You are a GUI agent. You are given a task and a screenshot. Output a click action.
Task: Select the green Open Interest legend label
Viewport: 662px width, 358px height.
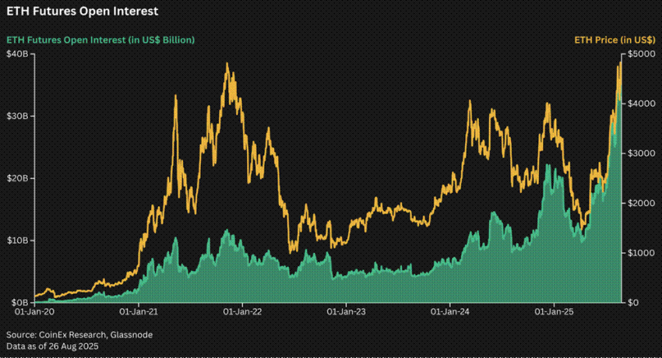coord(100,40)
